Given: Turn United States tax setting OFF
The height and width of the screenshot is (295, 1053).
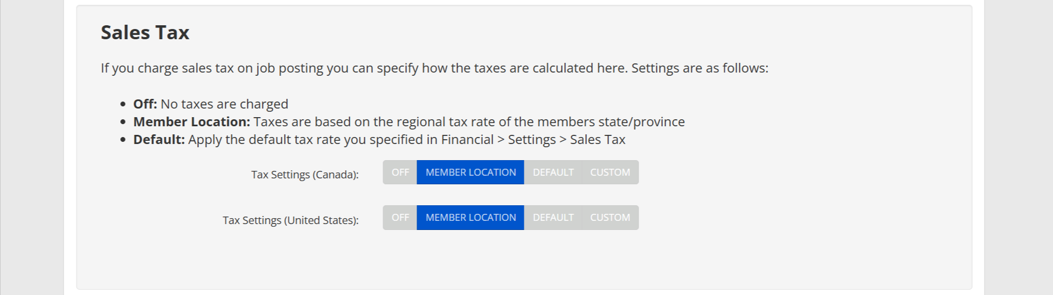Looking at the screenshot, I should pos(400,218).
